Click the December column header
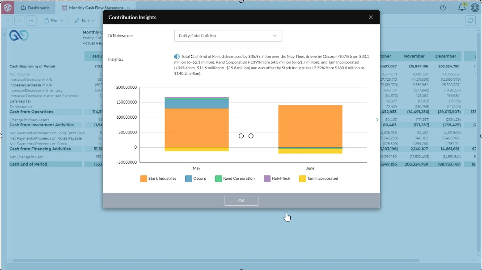This screenshot has width=482, height=270. pyautogui.click(x=445, y=56)
